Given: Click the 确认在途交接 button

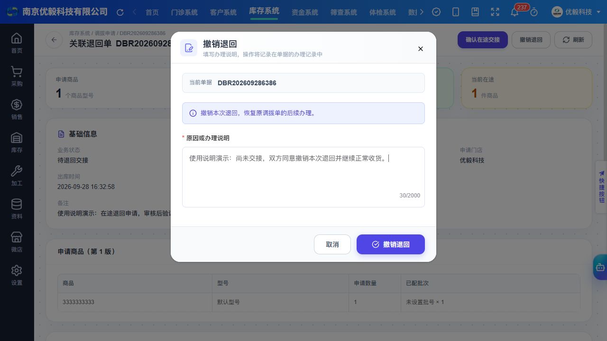Looking at the screenshot, I should coord(483,40).
